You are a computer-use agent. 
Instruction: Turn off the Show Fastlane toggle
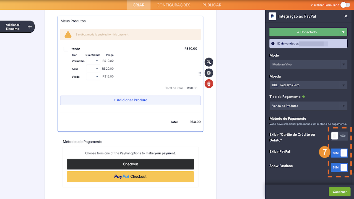339,167
